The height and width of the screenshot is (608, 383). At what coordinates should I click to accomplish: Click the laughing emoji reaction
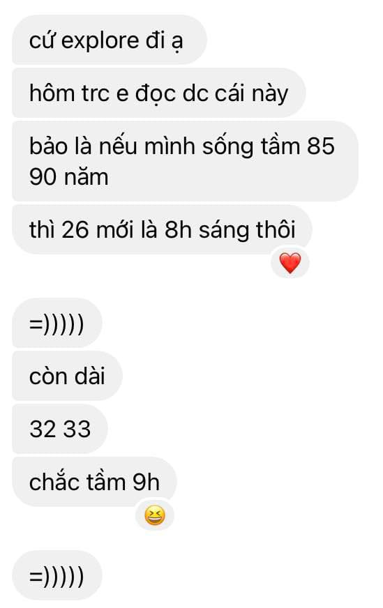(154, 516)
